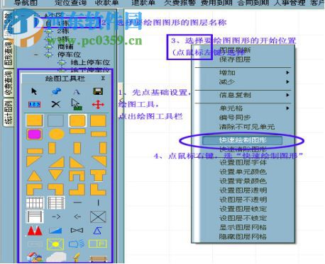Choose 设置背景颜色 menu entry
Screen dimensions: 325x264
tap(243, 181)
